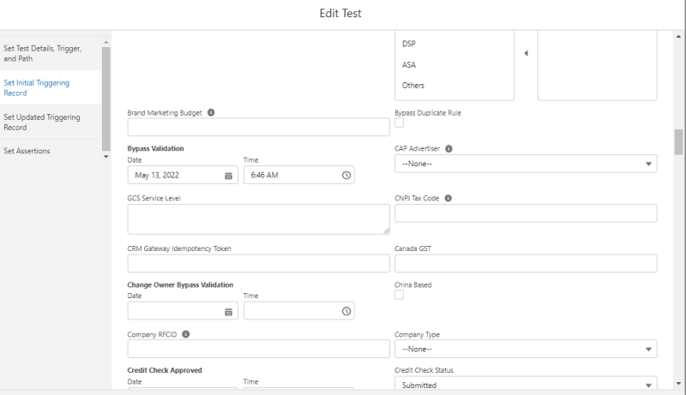Click GCS Service Level text area

(x=258, y=218)
